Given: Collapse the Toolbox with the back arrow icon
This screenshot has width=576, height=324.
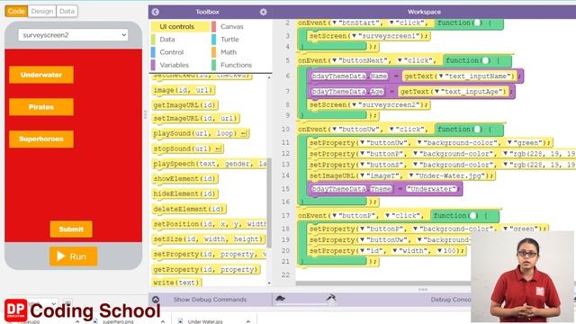Looking at the screenshot, I should click(156, 12).
